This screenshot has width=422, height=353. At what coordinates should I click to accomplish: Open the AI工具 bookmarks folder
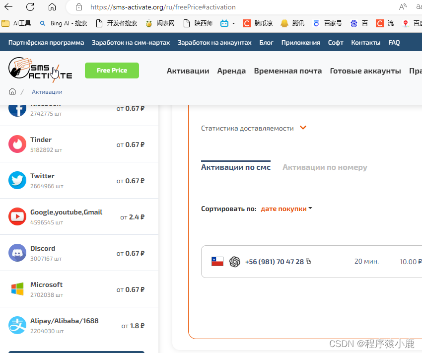point(16,23)
